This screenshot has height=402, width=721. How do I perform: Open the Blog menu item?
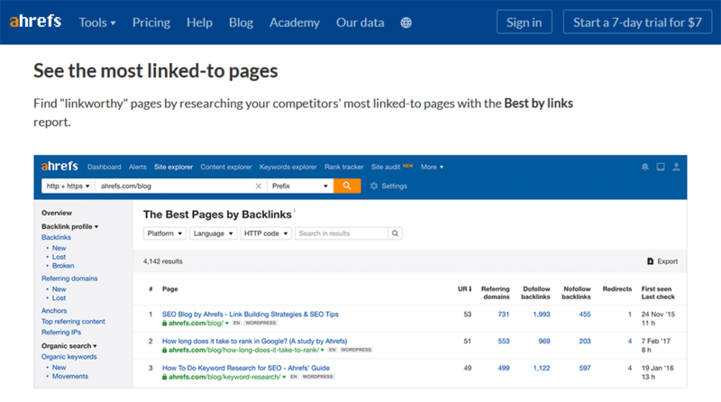pos(241,23)
